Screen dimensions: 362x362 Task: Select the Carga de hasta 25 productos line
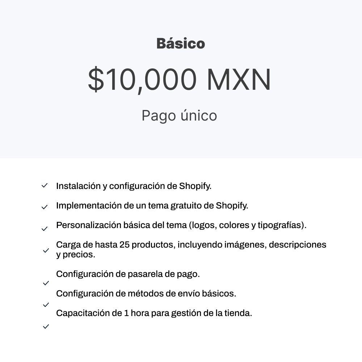(x=191, y=245)
